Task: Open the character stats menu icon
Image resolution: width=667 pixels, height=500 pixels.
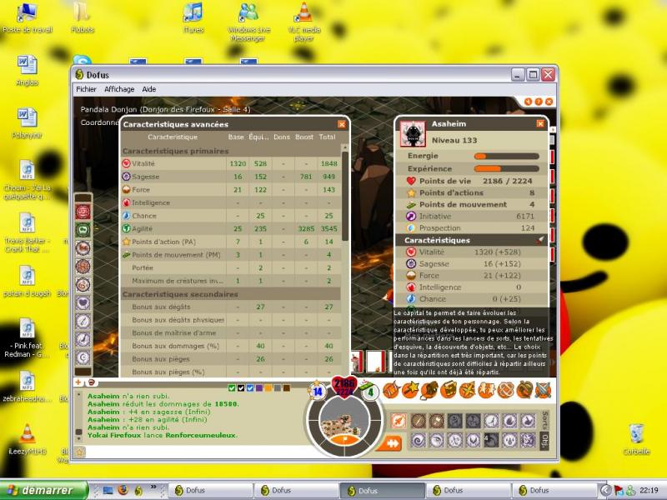Action: (x=391, y=390)
